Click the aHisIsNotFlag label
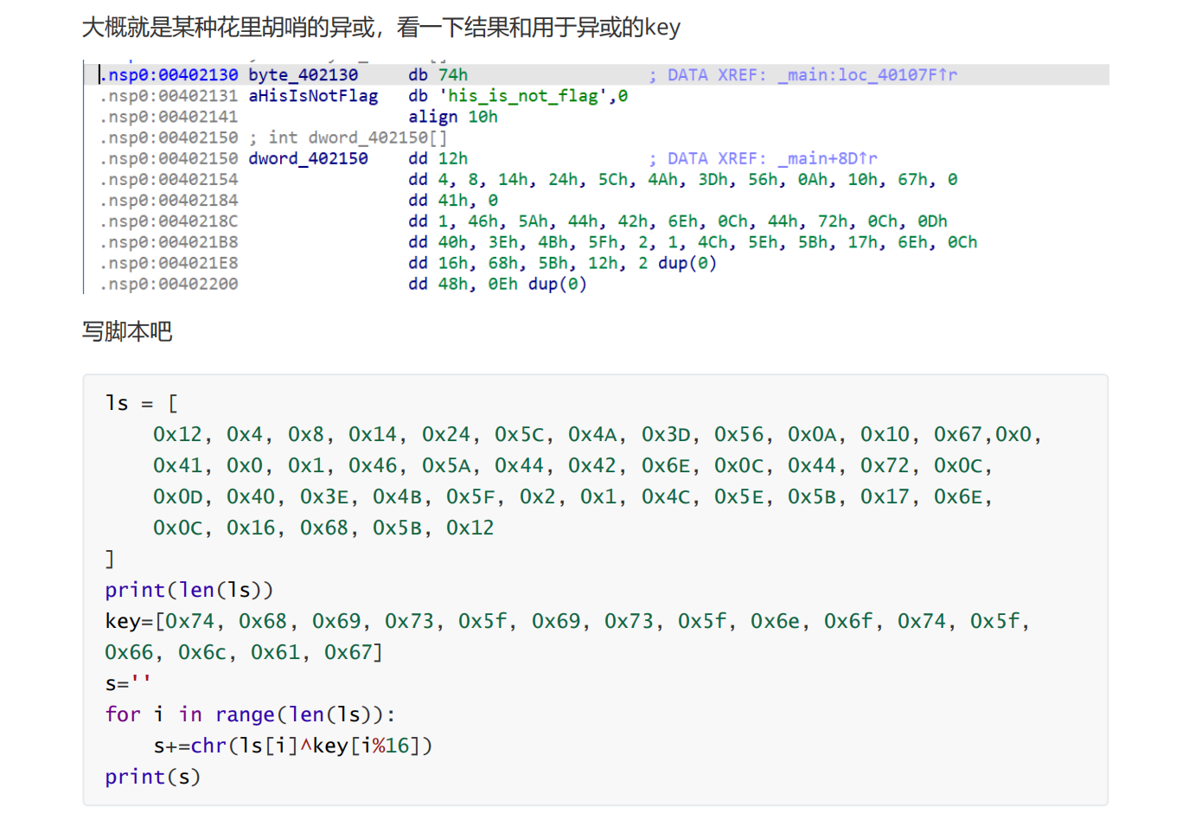 [x=313, y=96]
